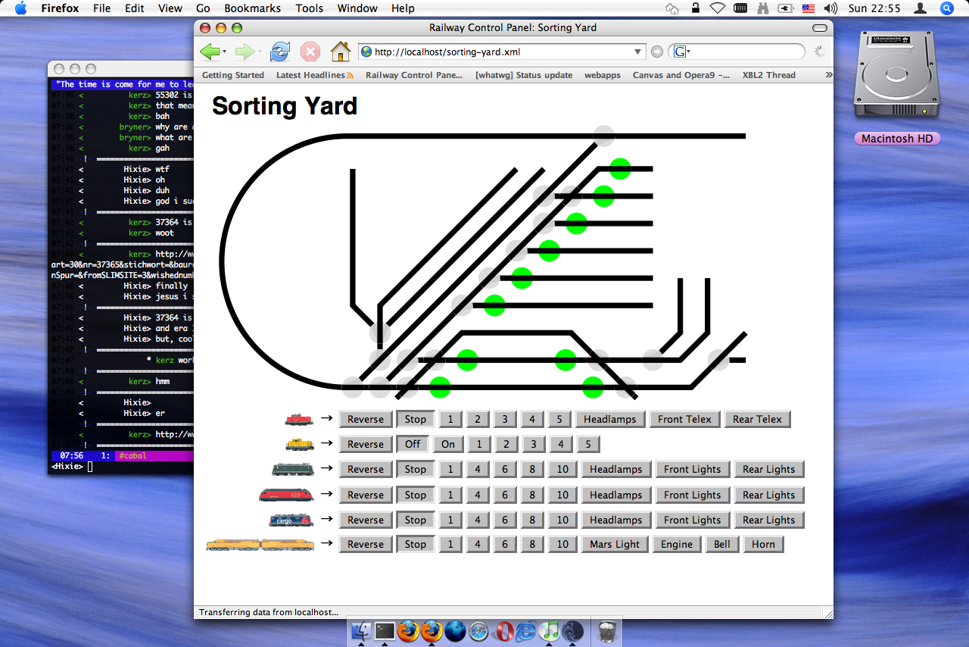
Task: Click the red locomotive icon
Action: point(298,419)
